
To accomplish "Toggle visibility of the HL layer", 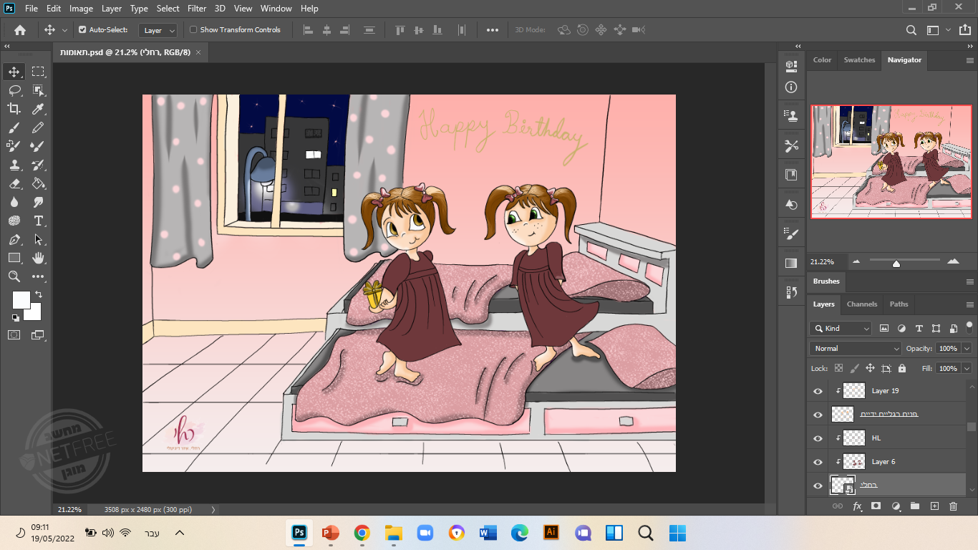I will [x=818, y=438].
